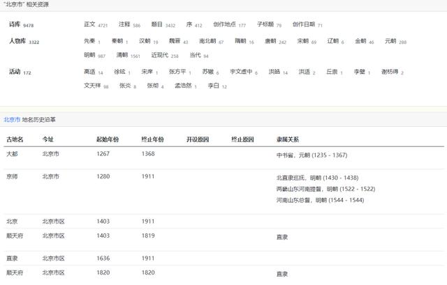
Task: Click the 起始年份 column header
Action: pos(108,139)
